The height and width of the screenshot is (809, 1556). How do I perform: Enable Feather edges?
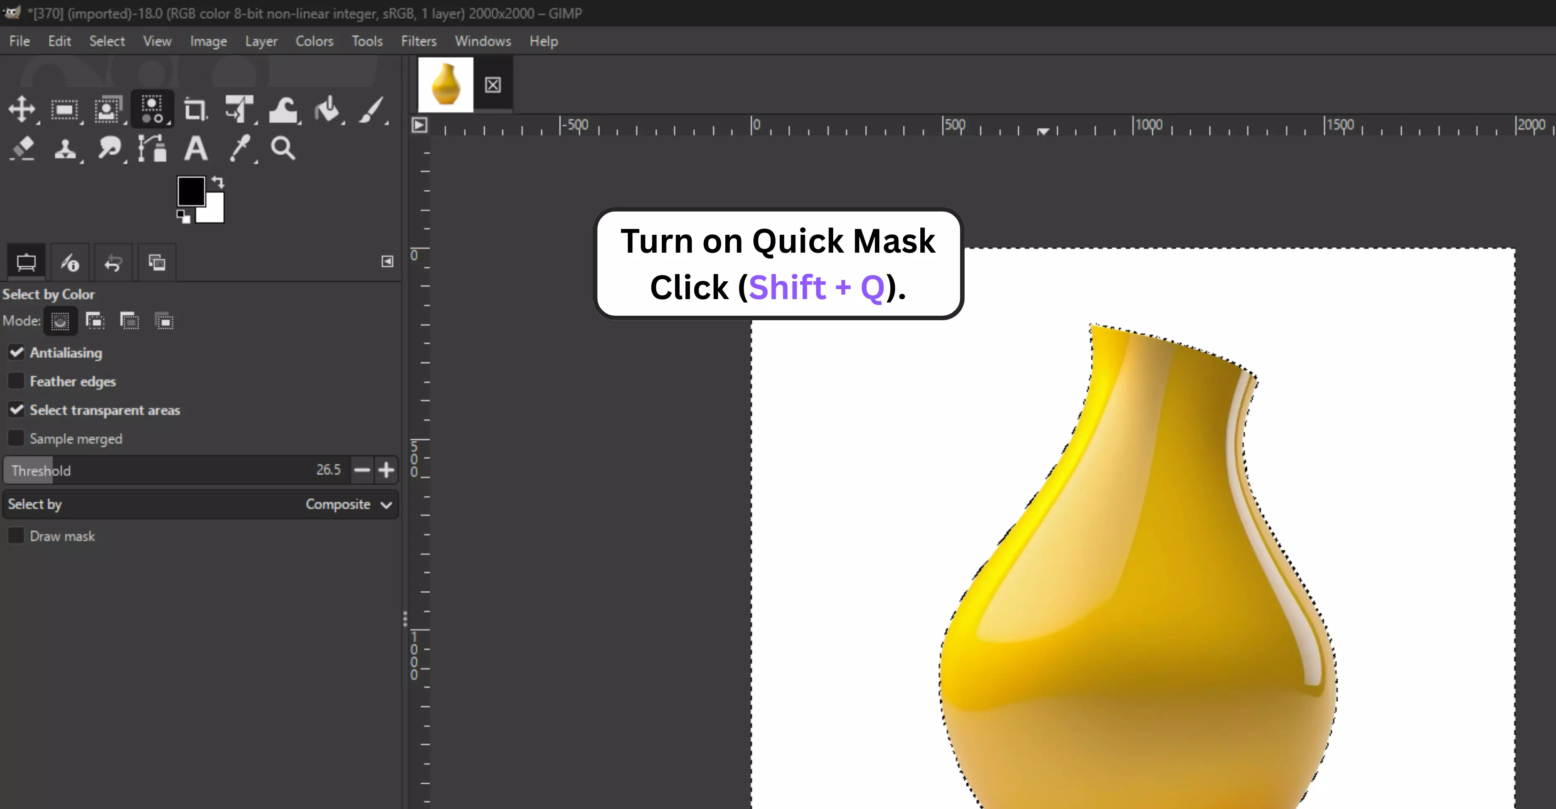click(16, 380)
